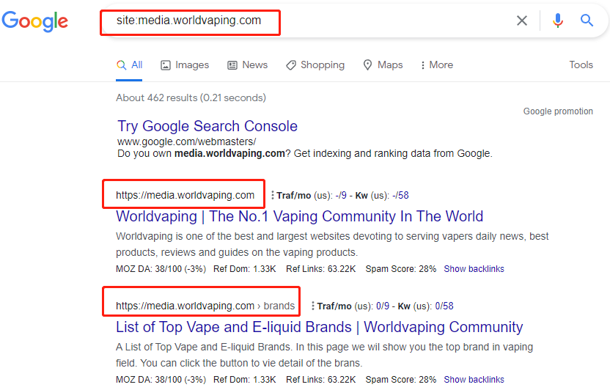Open the www.google.com/webmasters/ URL text
This screenshot has width=610, height=390.
tap(187, 142)
